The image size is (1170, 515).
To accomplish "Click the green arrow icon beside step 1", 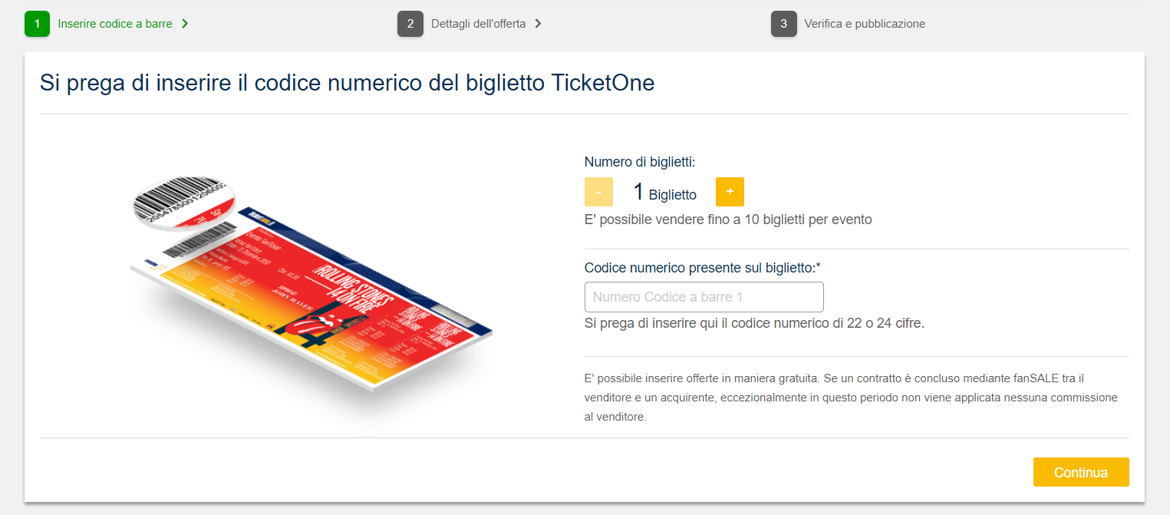I will click(184, 24).
